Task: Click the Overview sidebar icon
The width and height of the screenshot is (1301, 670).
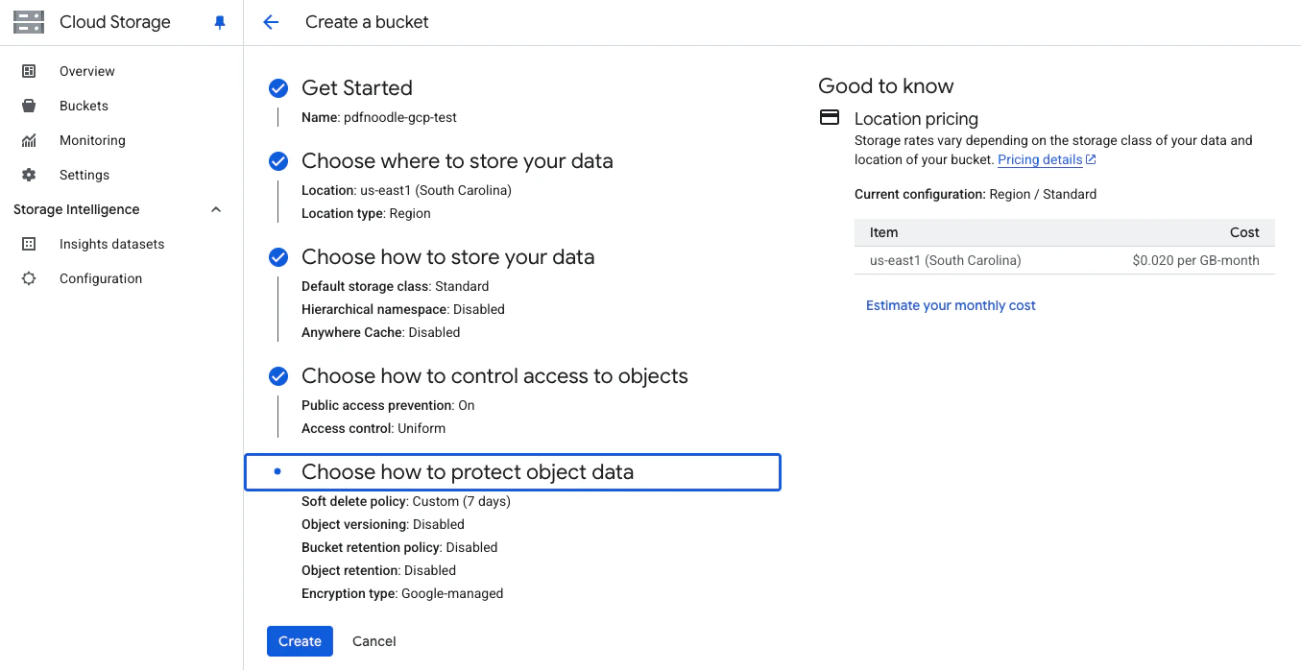Action: (x=29, y=71)
